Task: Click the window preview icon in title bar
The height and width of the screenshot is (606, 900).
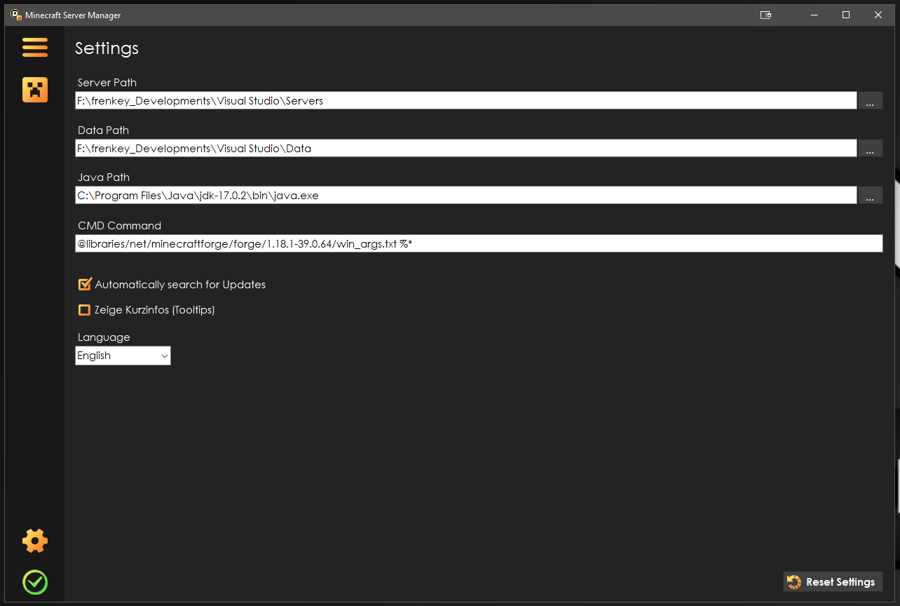Action: tap(765, 15)
